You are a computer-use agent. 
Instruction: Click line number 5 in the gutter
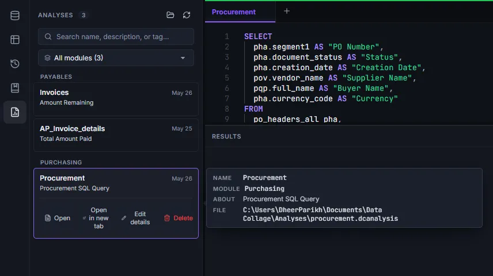click(x=227, y=78)
